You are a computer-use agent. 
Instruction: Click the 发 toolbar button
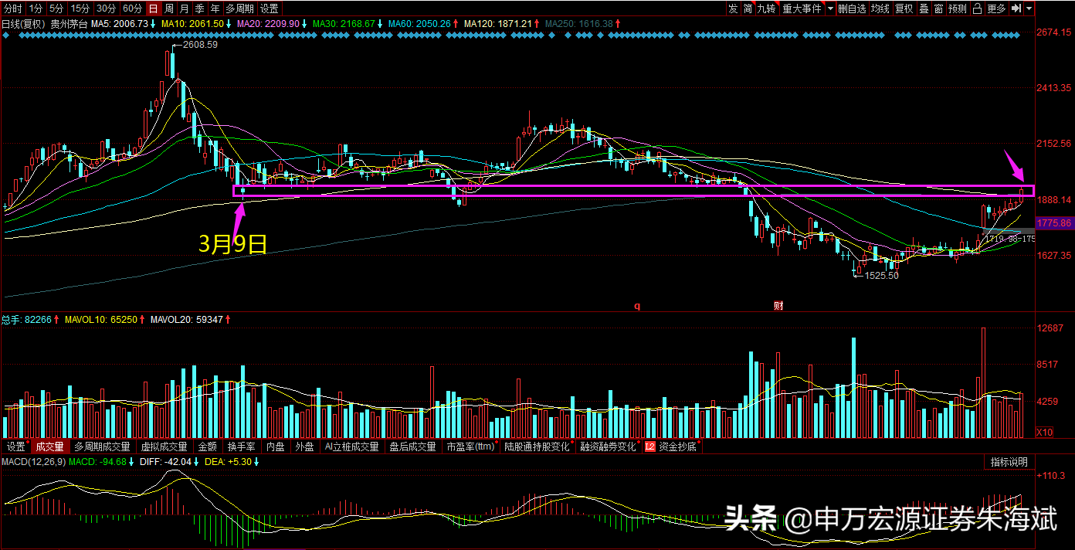point(732,8)
